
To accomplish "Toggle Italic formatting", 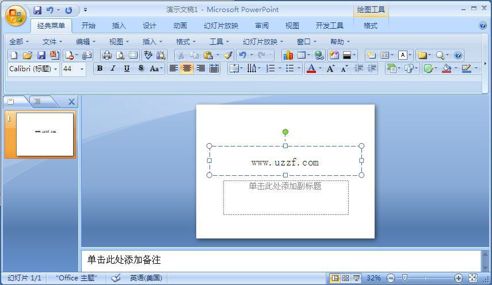I will click(113, 68).
